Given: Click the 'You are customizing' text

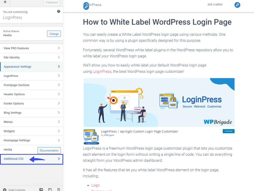Looking at the screenshot, I should click(15, 12).
